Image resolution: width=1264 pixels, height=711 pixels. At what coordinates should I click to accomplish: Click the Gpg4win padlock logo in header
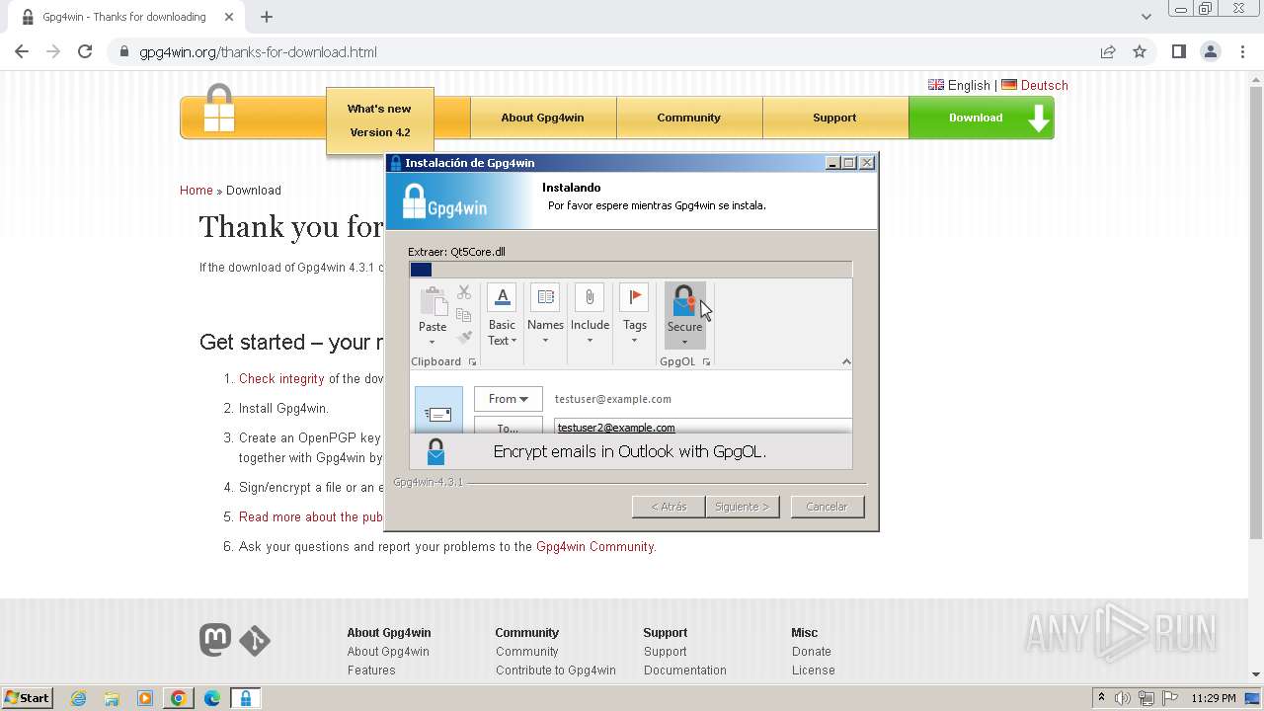click(219, 109)
